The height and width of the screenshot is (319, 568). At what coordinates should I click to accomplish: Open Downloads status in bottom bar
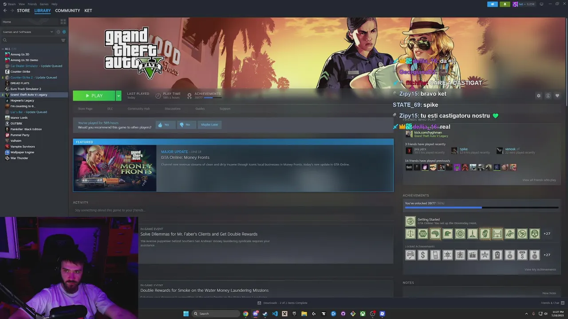[282, 303]
